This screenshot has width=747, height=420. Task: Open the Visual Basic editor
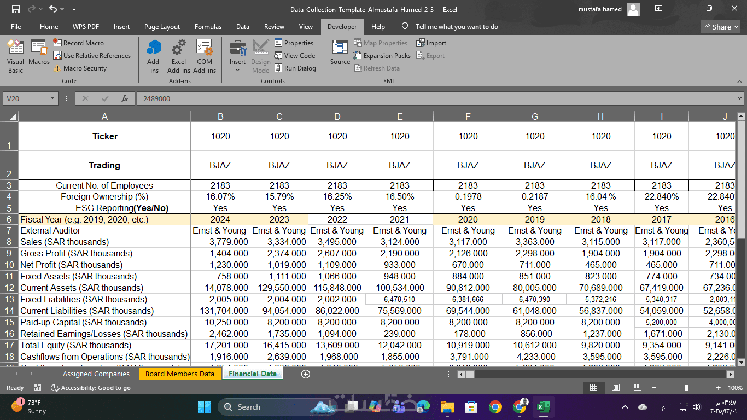click(15, 56)
